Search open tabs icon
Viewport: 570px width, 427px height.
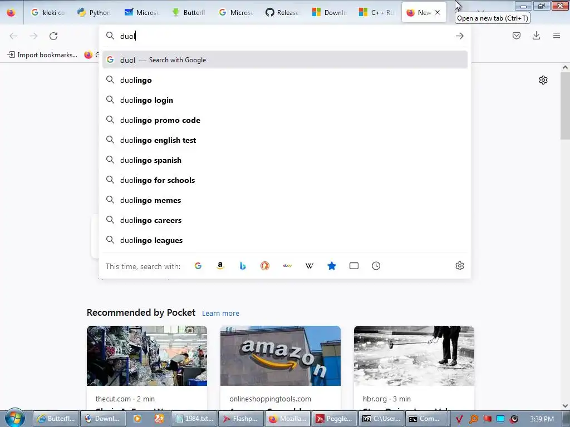[x=353, y=266]
